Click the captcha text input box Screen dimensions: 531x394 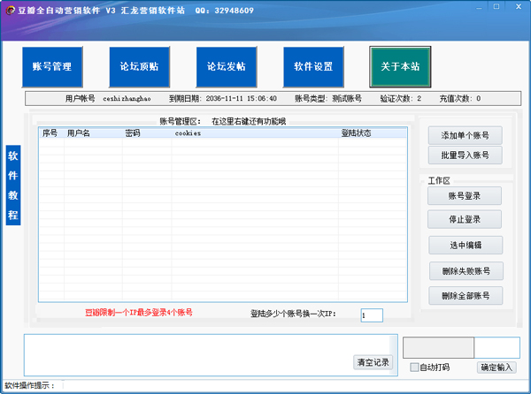(x=496, y=347)
